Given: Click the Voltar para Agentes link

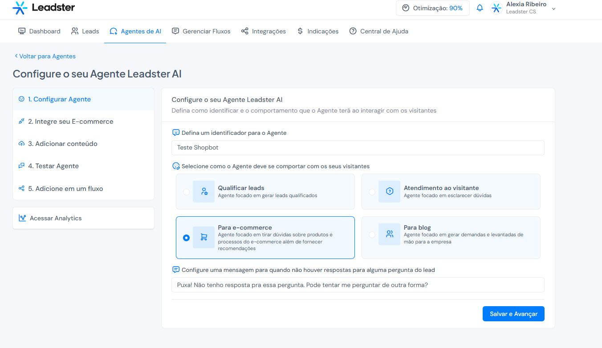Looking at the screenshot, I should (x=45, y=56).
